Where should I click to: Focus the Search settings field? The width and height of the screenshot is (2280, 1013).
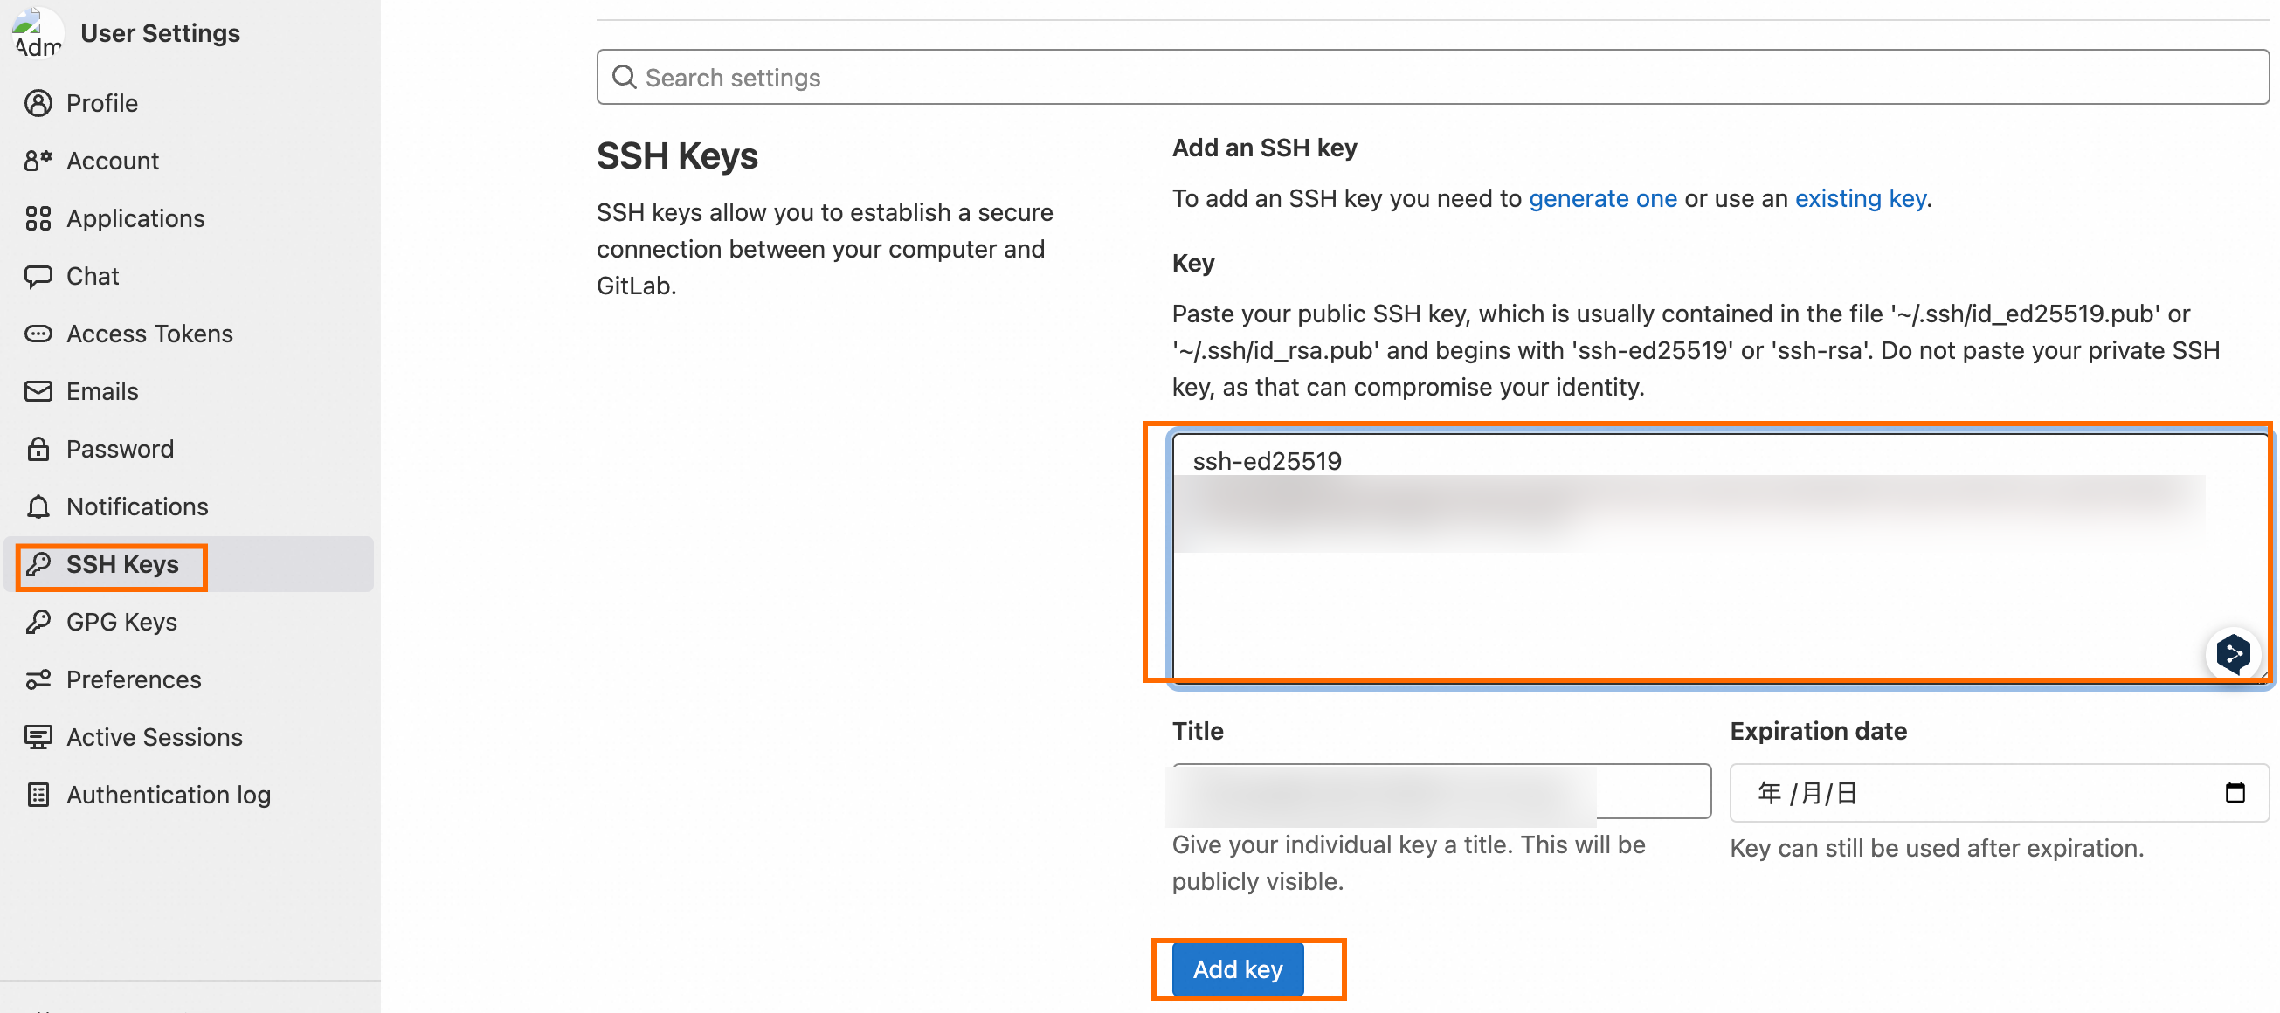[1432, 77]
